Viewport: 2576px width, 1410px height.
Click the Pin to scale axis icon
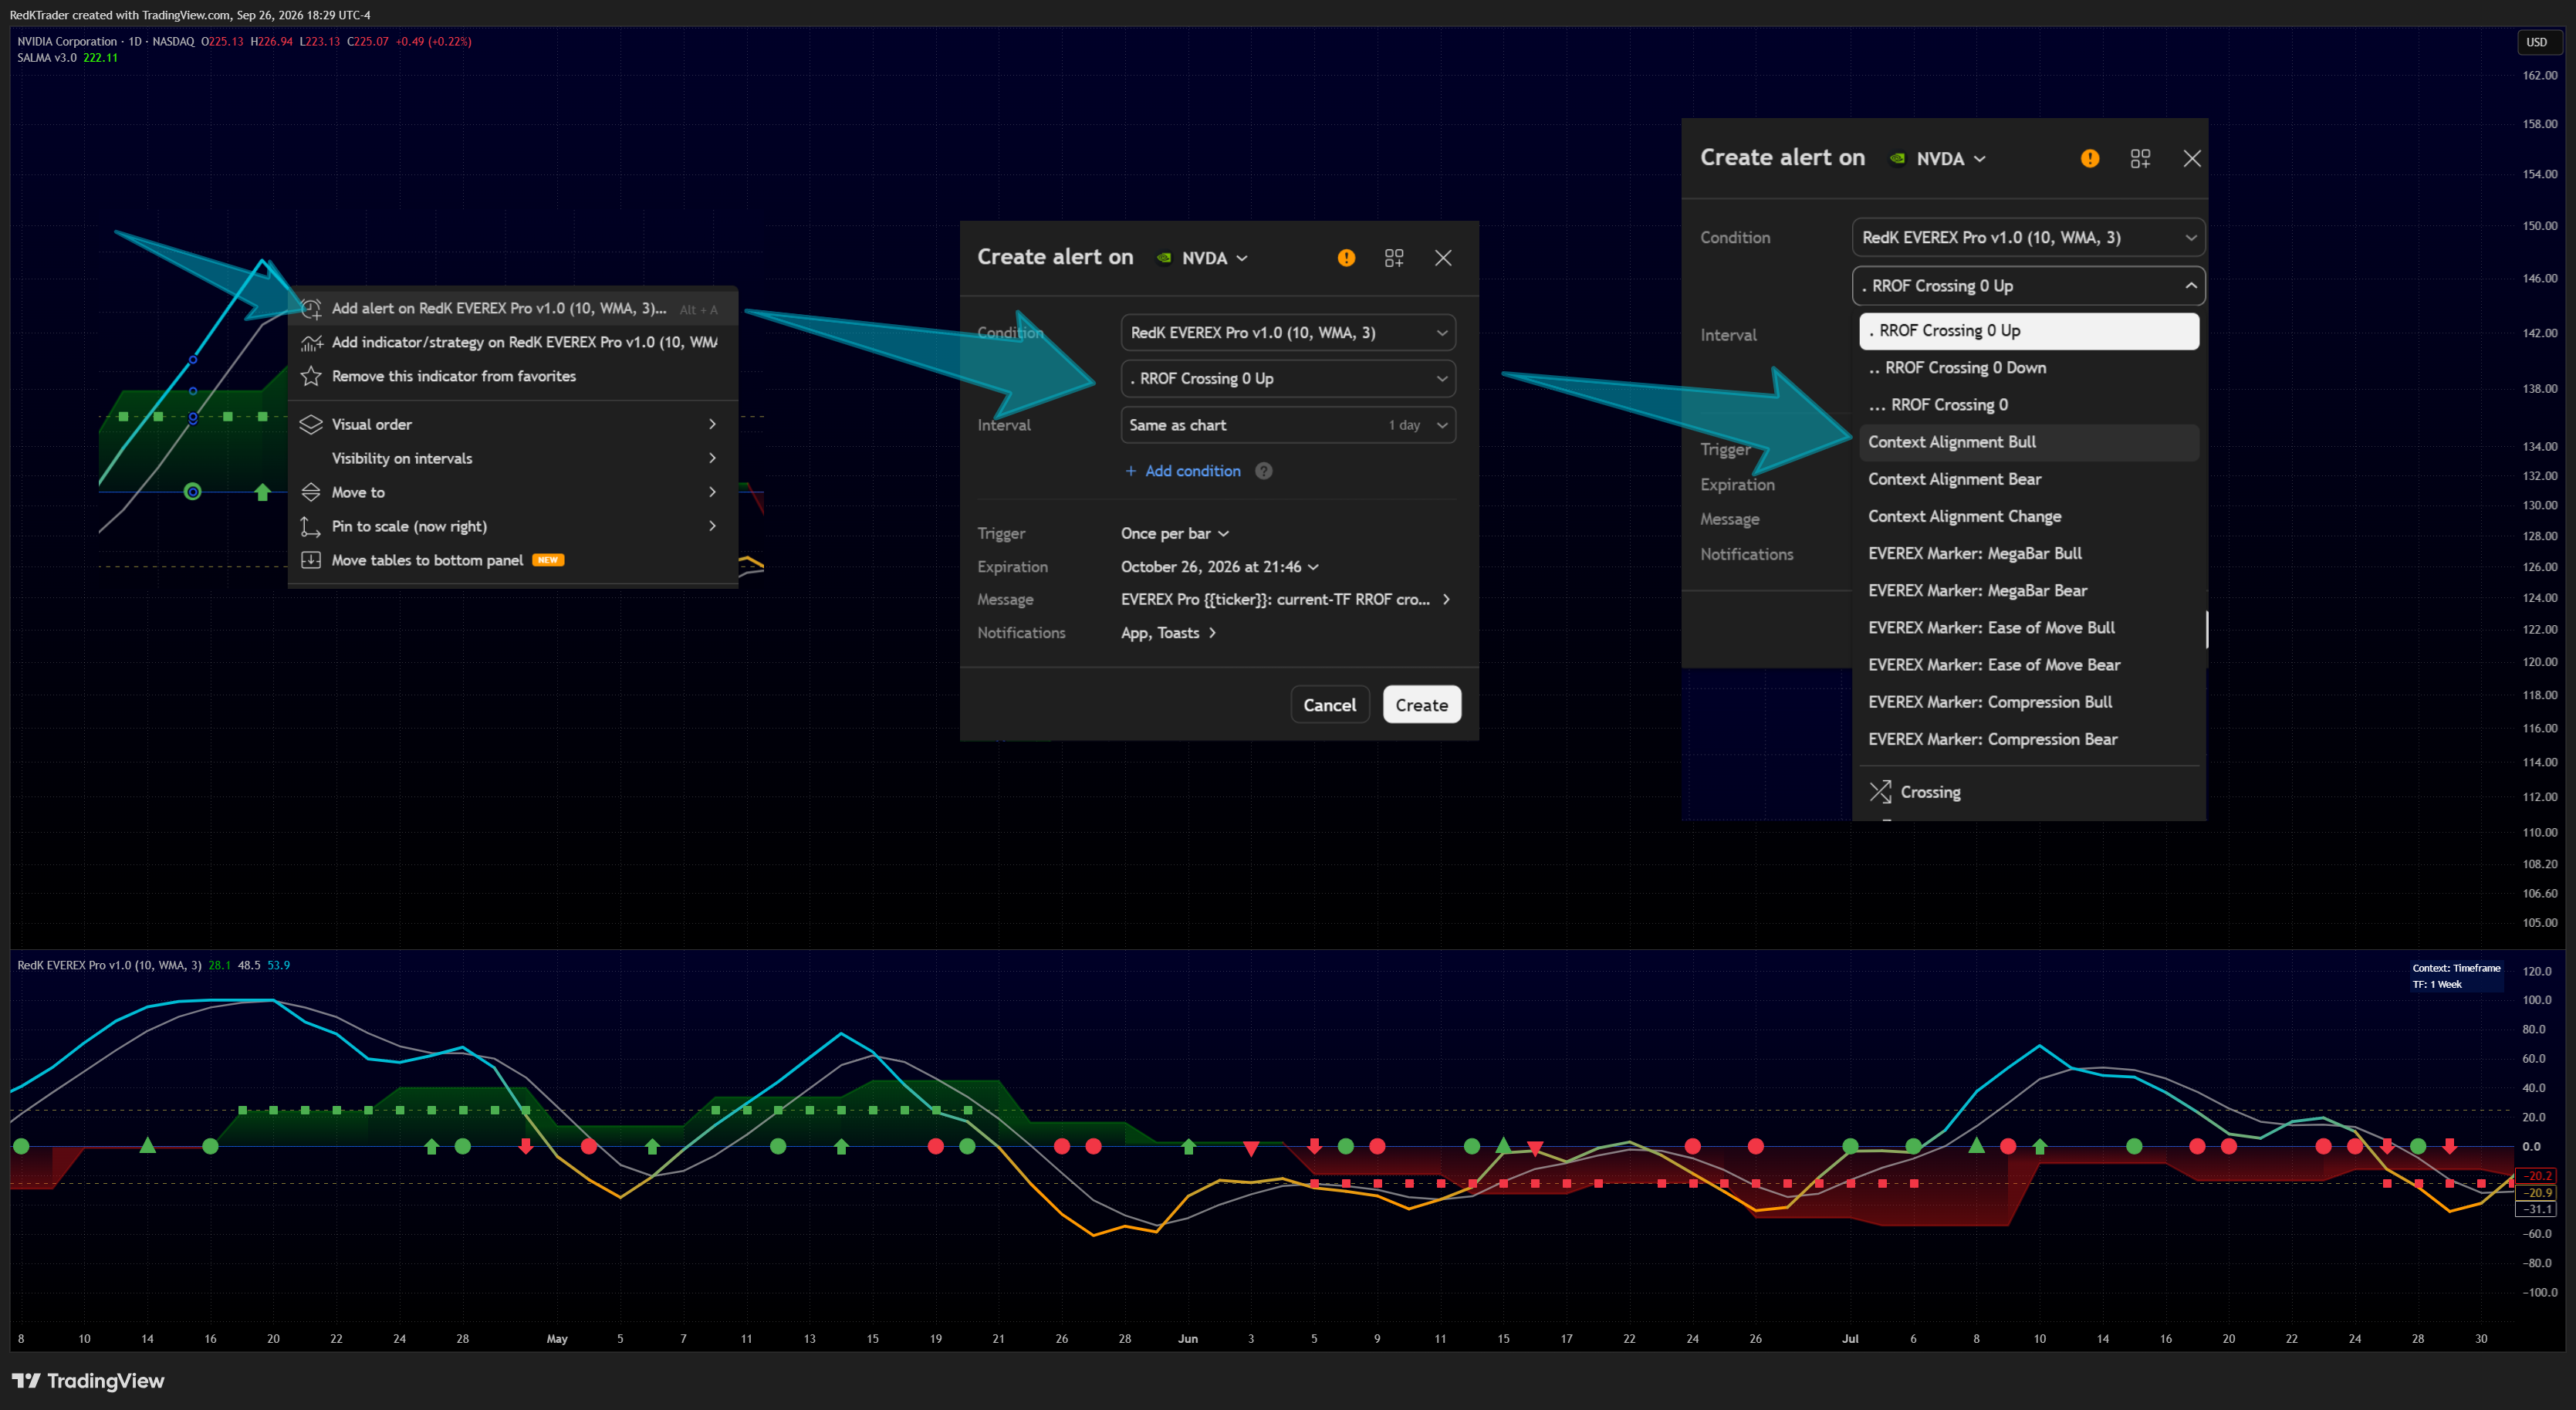point(311,527)
